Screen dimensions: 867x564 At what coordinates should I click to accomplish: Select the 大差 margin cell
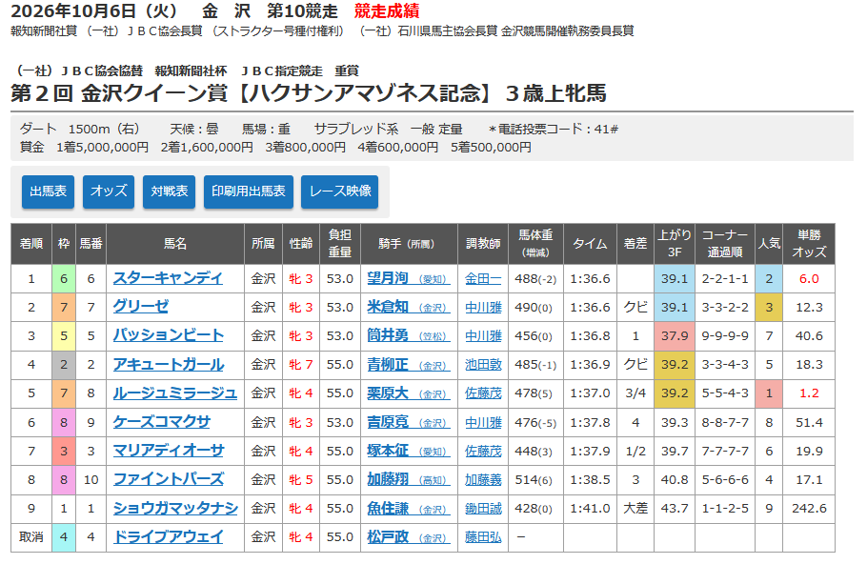(x=635, y=509)
